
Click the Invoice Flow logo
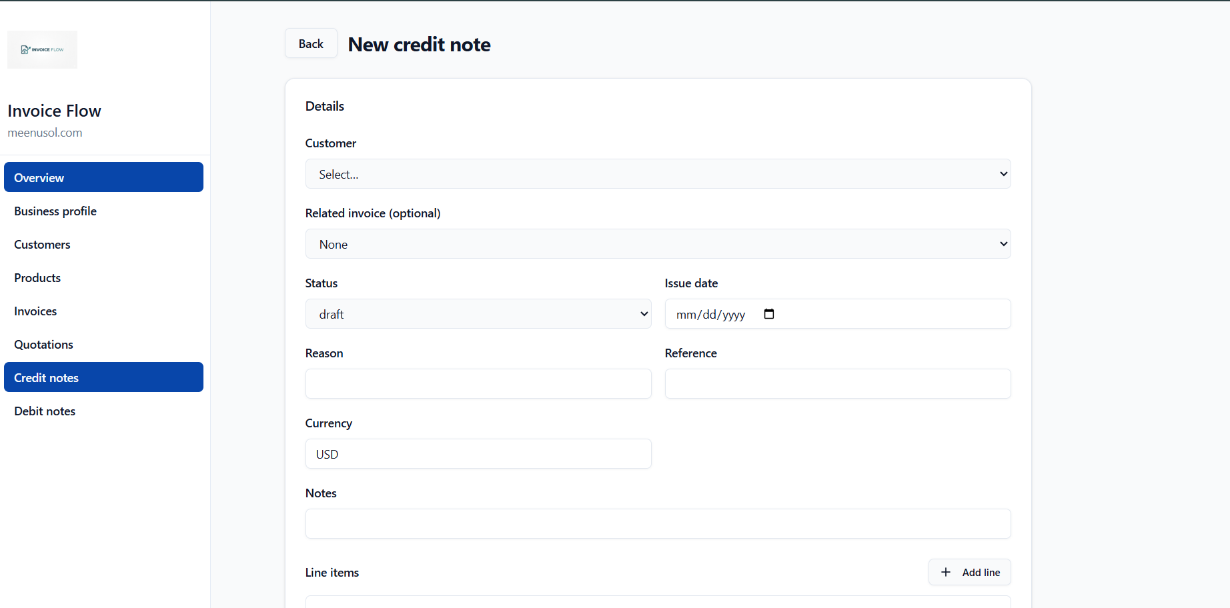point(42,49)
